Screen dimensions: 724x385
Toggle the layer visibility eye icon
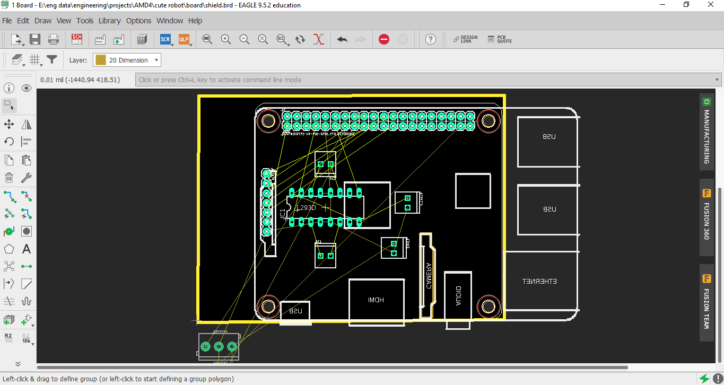click(x=27, y=88)
